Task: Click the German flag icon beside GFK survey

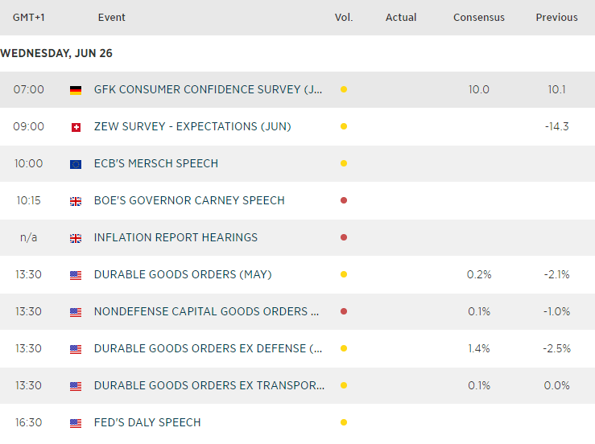Action: coord(76,90)
